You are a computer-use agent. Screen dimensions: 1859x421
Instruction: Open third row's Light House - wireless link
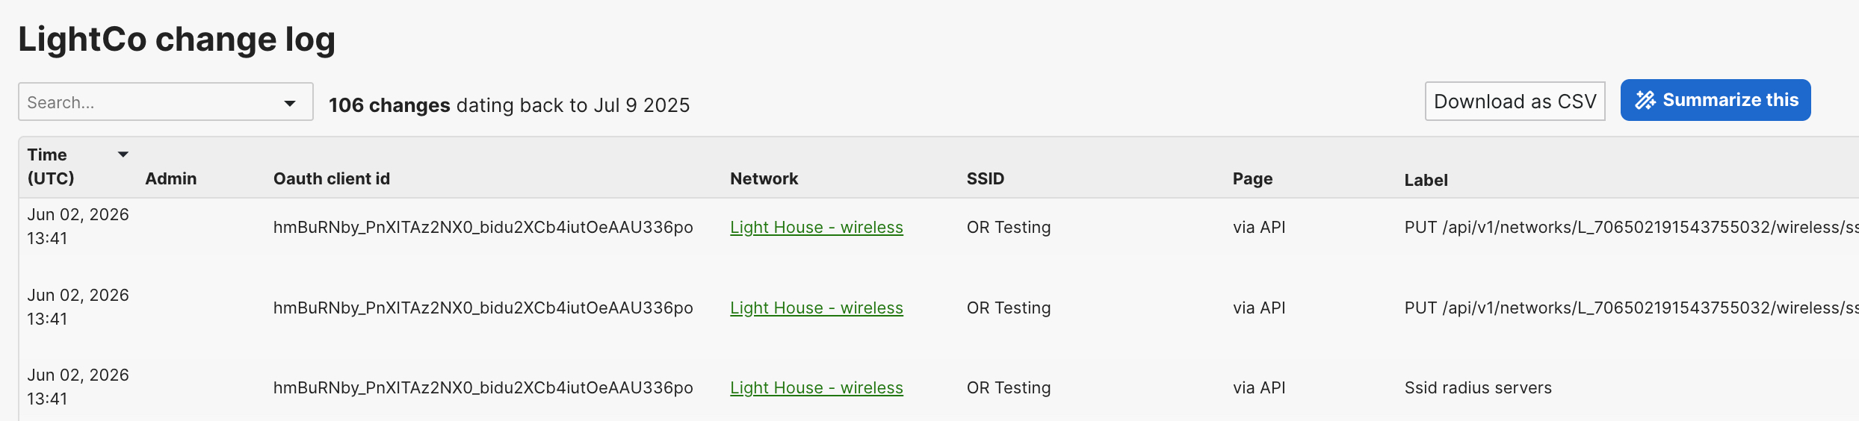coord(817,387)
